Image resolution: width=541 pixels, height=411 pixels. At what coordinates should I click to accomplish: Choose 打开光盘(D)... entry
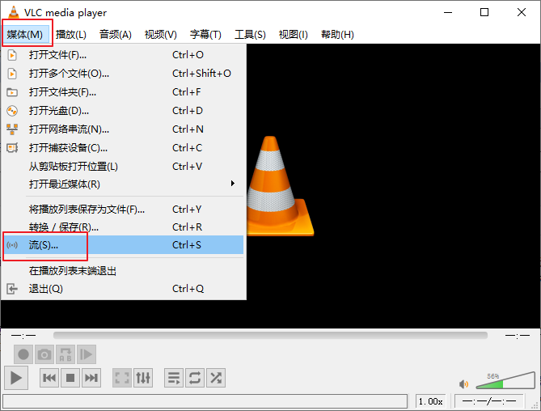click(x=123, y=111)
